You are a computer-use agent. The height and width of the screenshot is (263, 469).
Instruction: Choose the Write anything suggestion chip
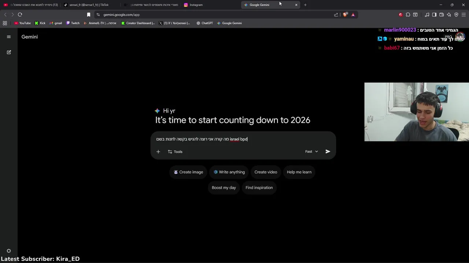click(229, 172)
